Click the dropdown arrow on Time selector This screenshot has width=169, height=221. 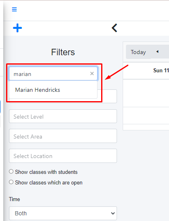pyautogui.click(x=113, y=213)
